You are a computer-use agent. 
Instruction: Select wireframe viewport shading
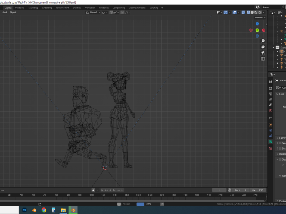[248, 12]
